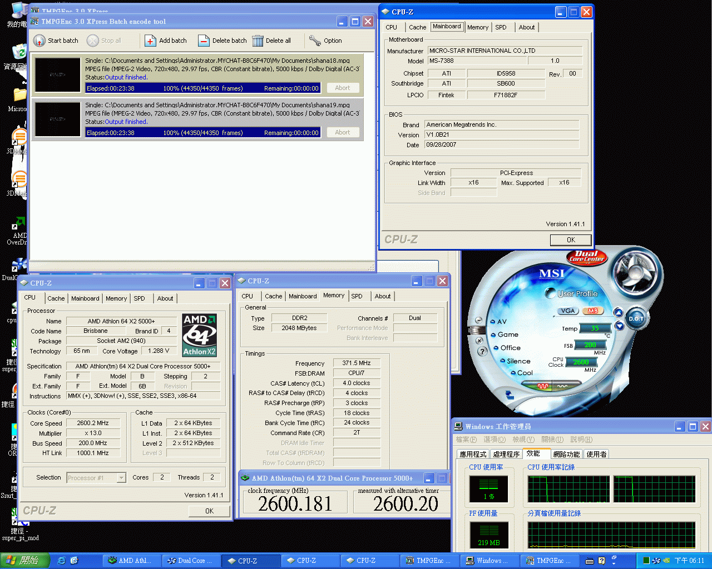Image resolution: width=712 pixels, height=569 pixels.
Task: Click the Delete all toolbar icon
Action: pyautogui.click(x=258, y=41)
